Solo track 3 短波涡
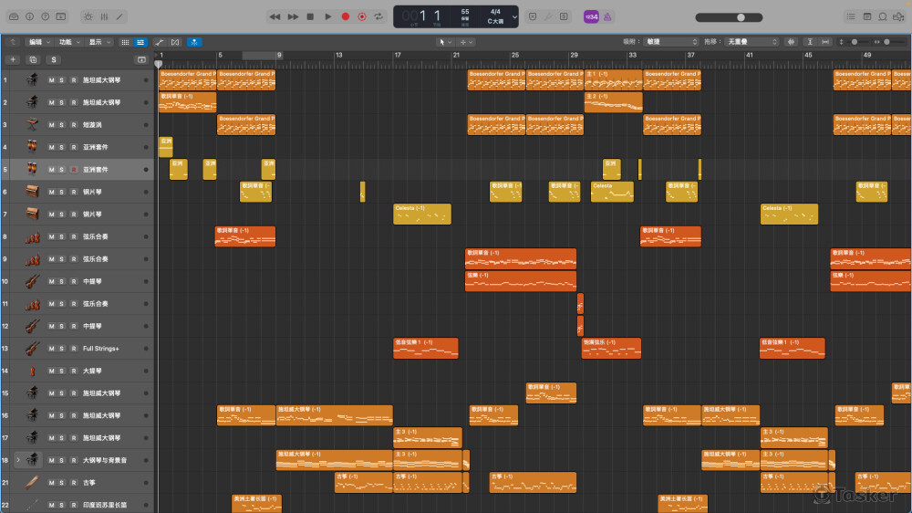912x513 pixels. [x=62, y=125]
